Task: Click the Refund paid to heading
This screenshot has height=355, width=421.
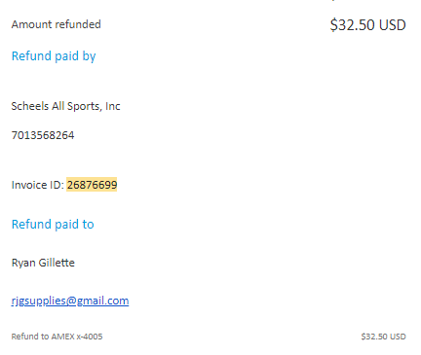Action: click(x=53, y=224)
